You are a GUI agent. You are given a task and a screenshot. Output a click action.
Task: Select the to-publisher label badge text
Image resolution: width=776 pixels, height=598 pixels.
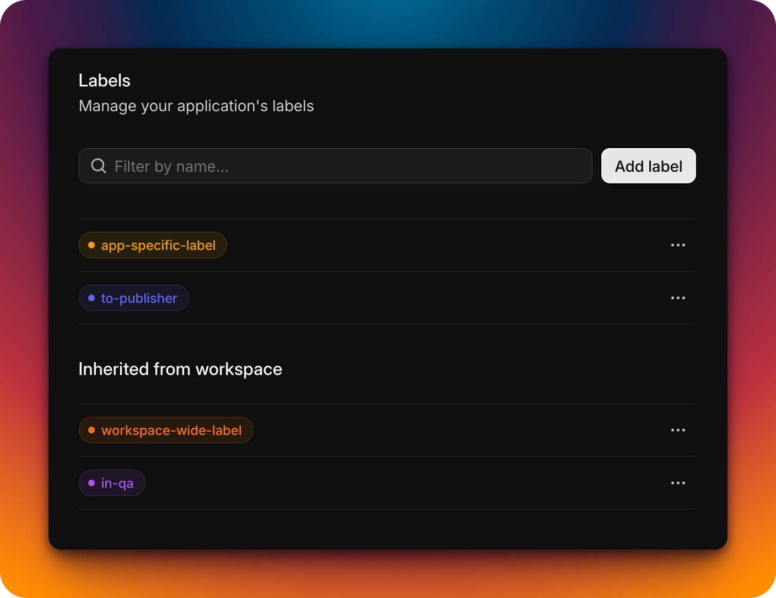coord(139,298)
